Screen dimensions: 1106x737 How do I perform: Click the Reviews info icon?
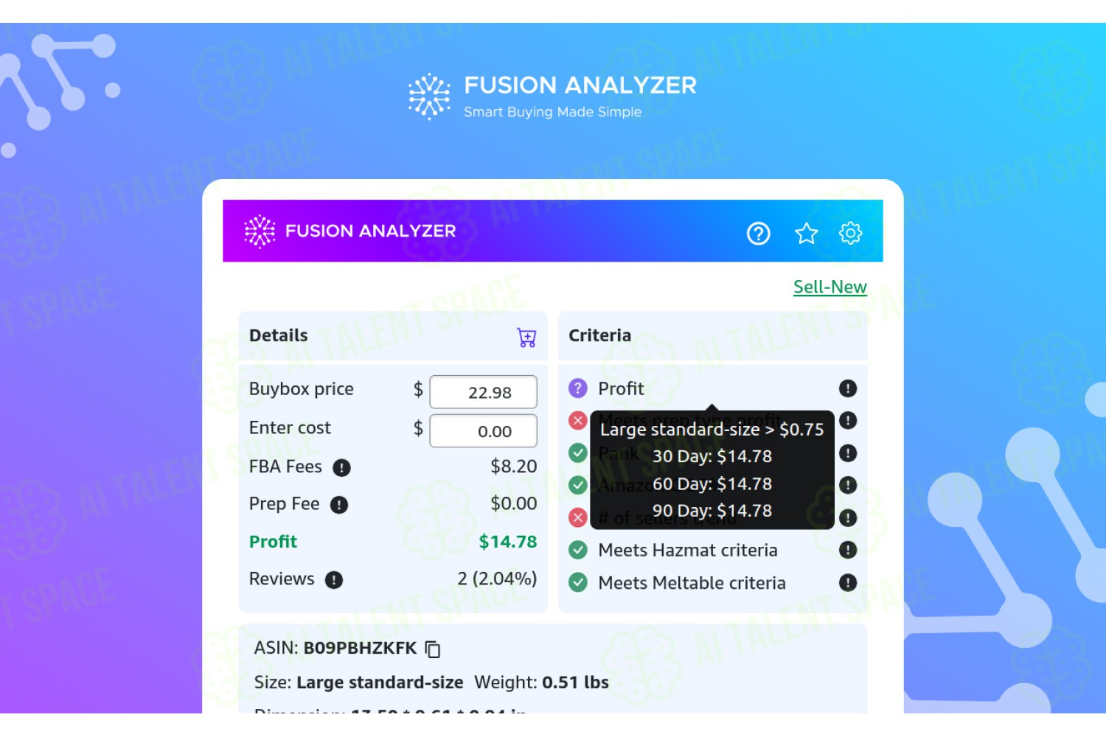[334, 580]
